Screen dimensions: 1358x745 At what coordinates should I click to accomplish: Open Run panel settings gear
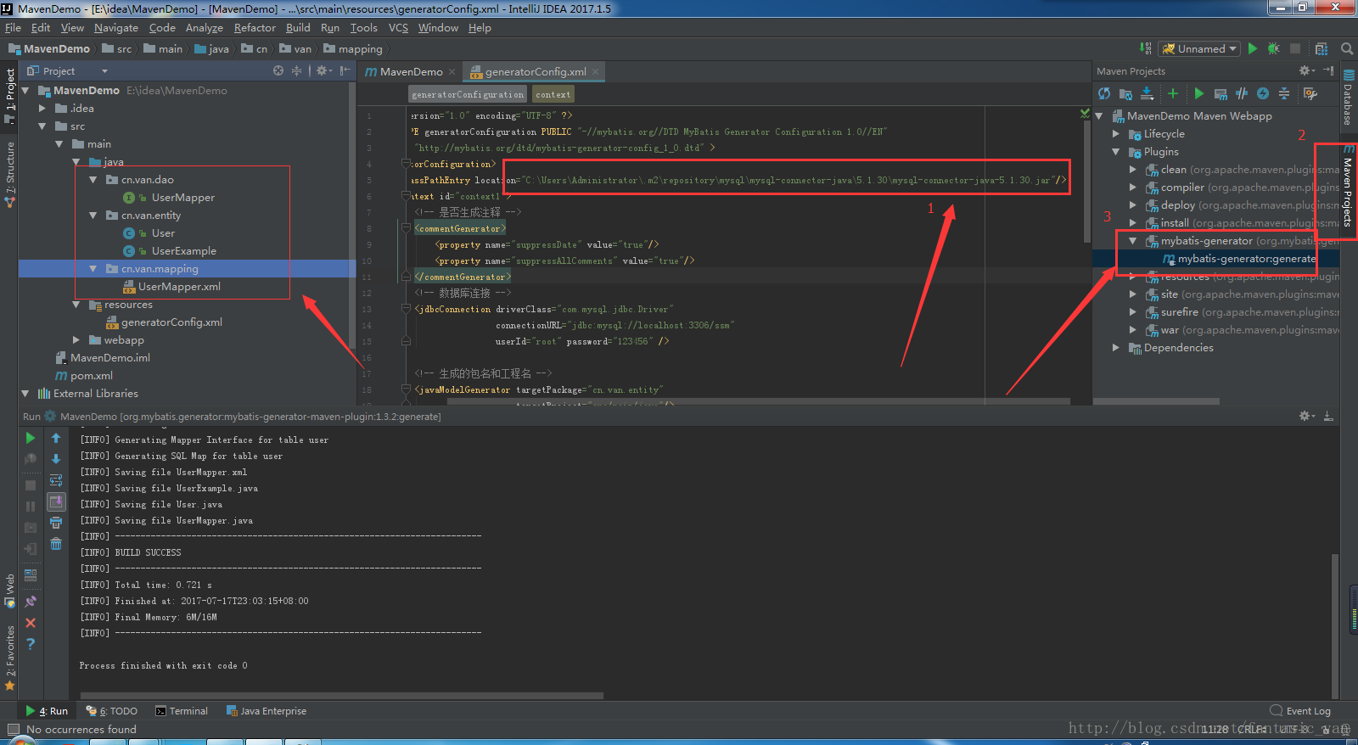(1307, 416)
